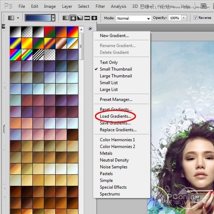Click the gradient picker scroll up arrow
Screen dimensions: 214x214
coord(81,30)
